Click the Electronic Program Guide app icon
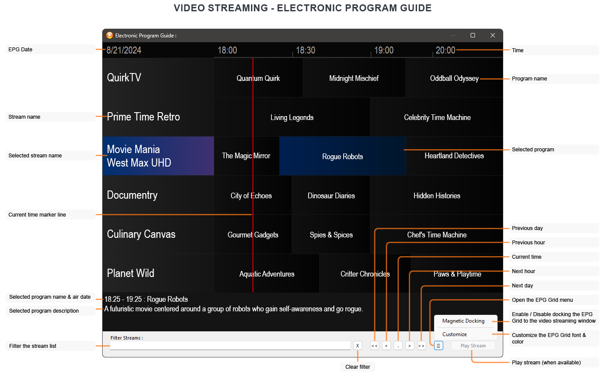605x377 pixels. tap(110, 36)
